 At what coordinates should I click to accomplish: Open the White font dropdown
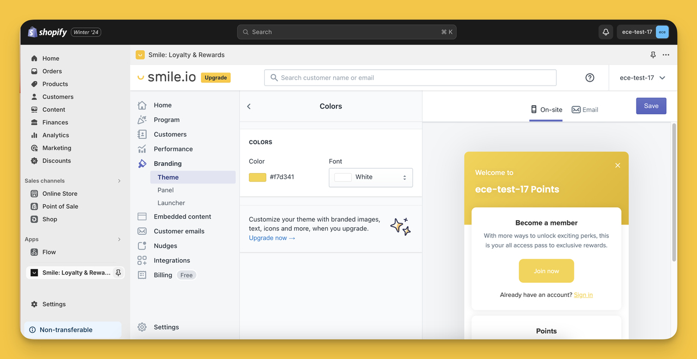370,177
